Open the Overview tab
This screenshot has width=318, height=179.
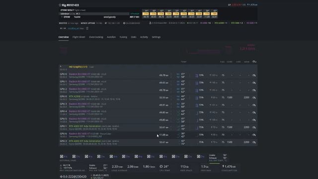[x=64, y=37]
